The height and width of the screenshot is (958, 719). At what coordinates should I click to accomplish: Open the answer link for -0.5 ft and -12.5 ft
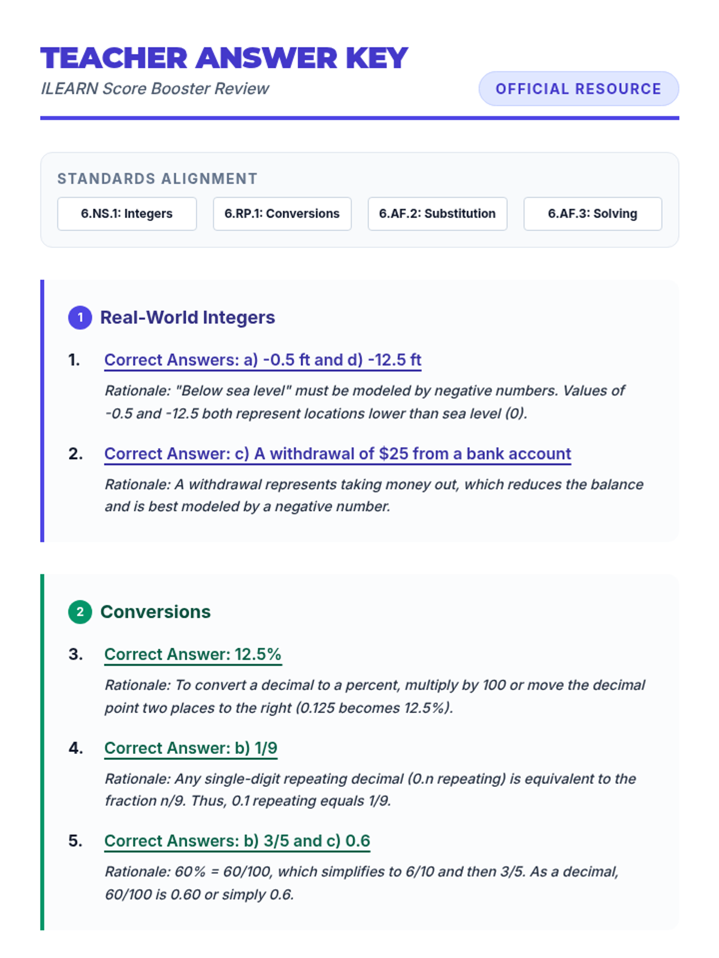[x=262, y=360]
